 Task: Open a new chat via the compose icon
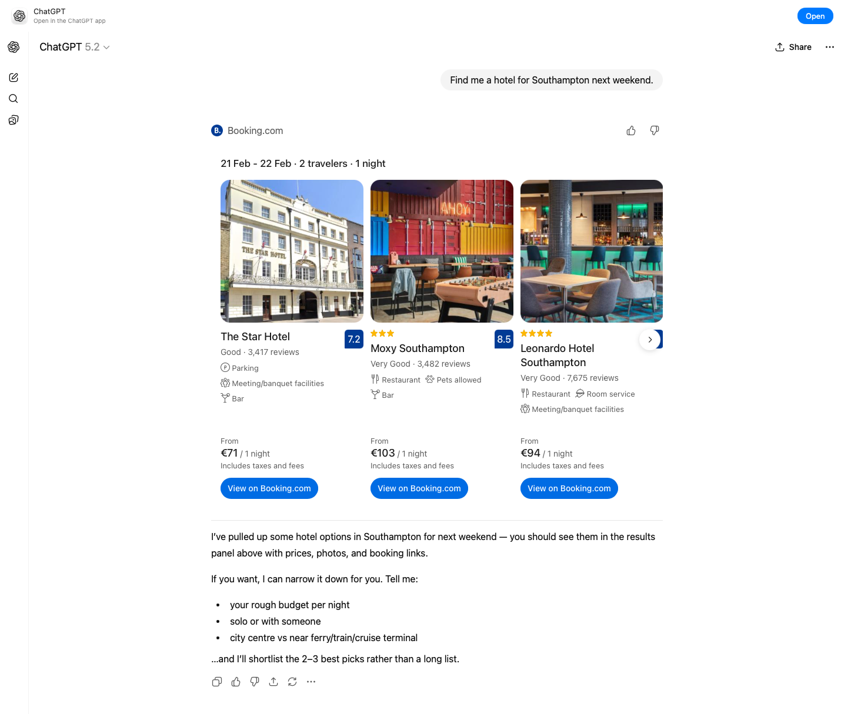(x=14, y=77)
